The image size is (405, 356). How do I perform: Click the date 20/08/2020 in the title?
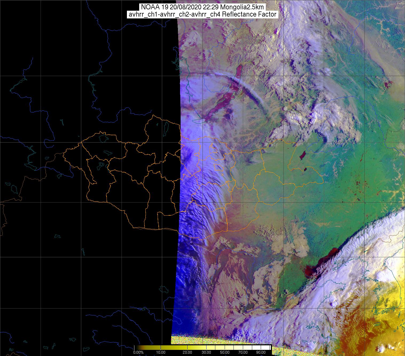coord(185,7)
